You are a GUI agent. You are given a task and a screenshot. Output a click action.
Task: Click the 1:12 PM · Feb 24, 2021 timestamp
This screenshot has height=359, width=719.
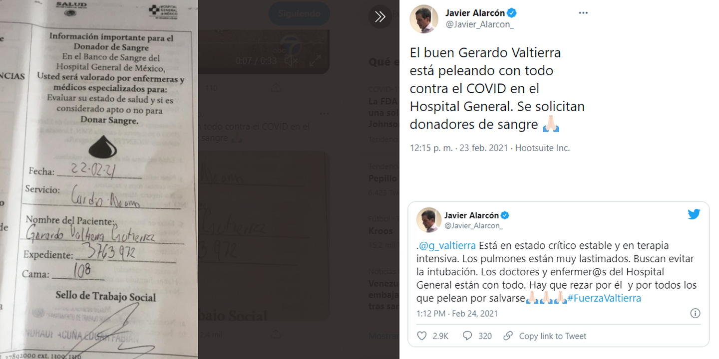(457, 314)
